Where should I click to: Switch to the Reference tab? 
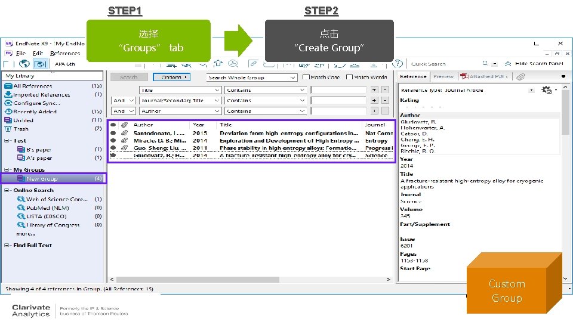[x=413, y=77]
